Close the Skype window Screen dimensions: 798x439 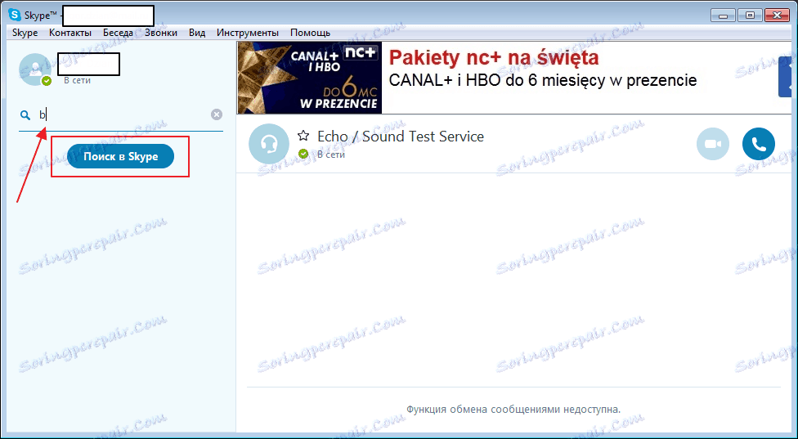pyautogui.click(x=778, y=16)
